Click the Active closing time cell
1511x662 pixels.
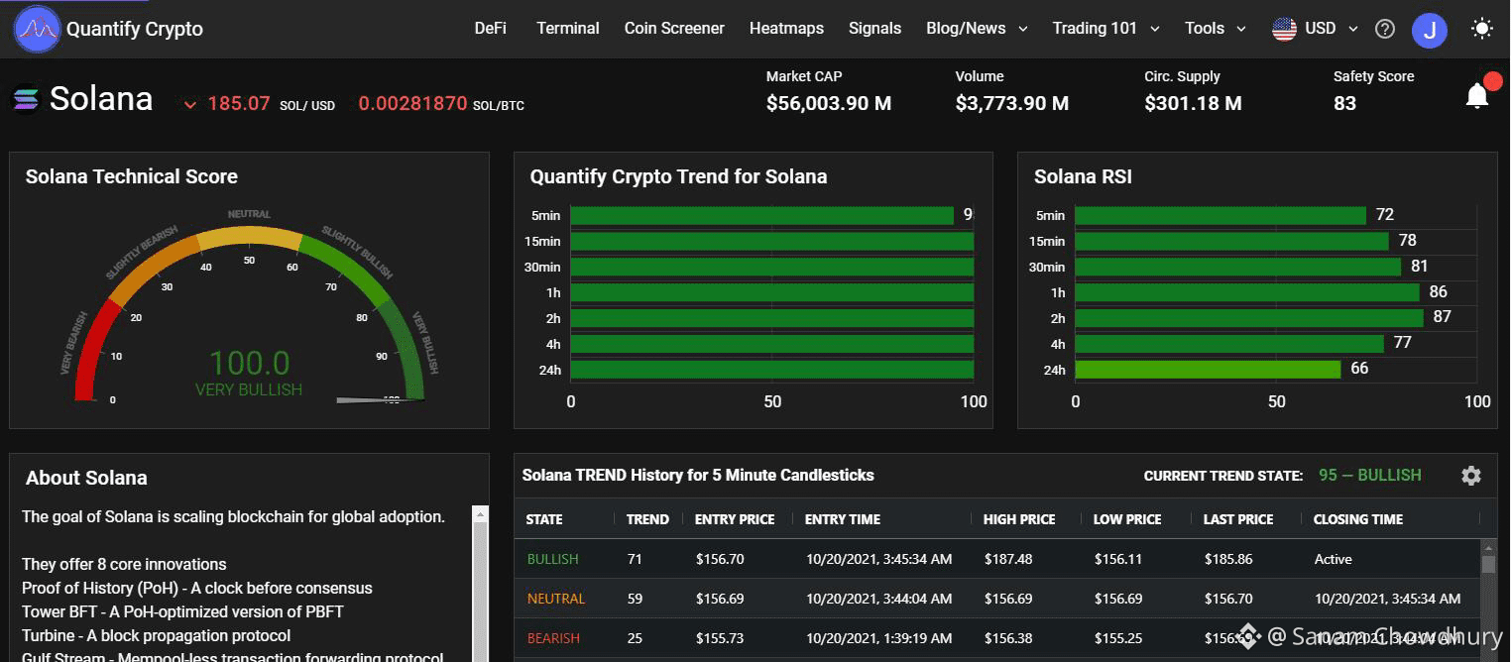pyautogui.click(x=1333, y=559)
